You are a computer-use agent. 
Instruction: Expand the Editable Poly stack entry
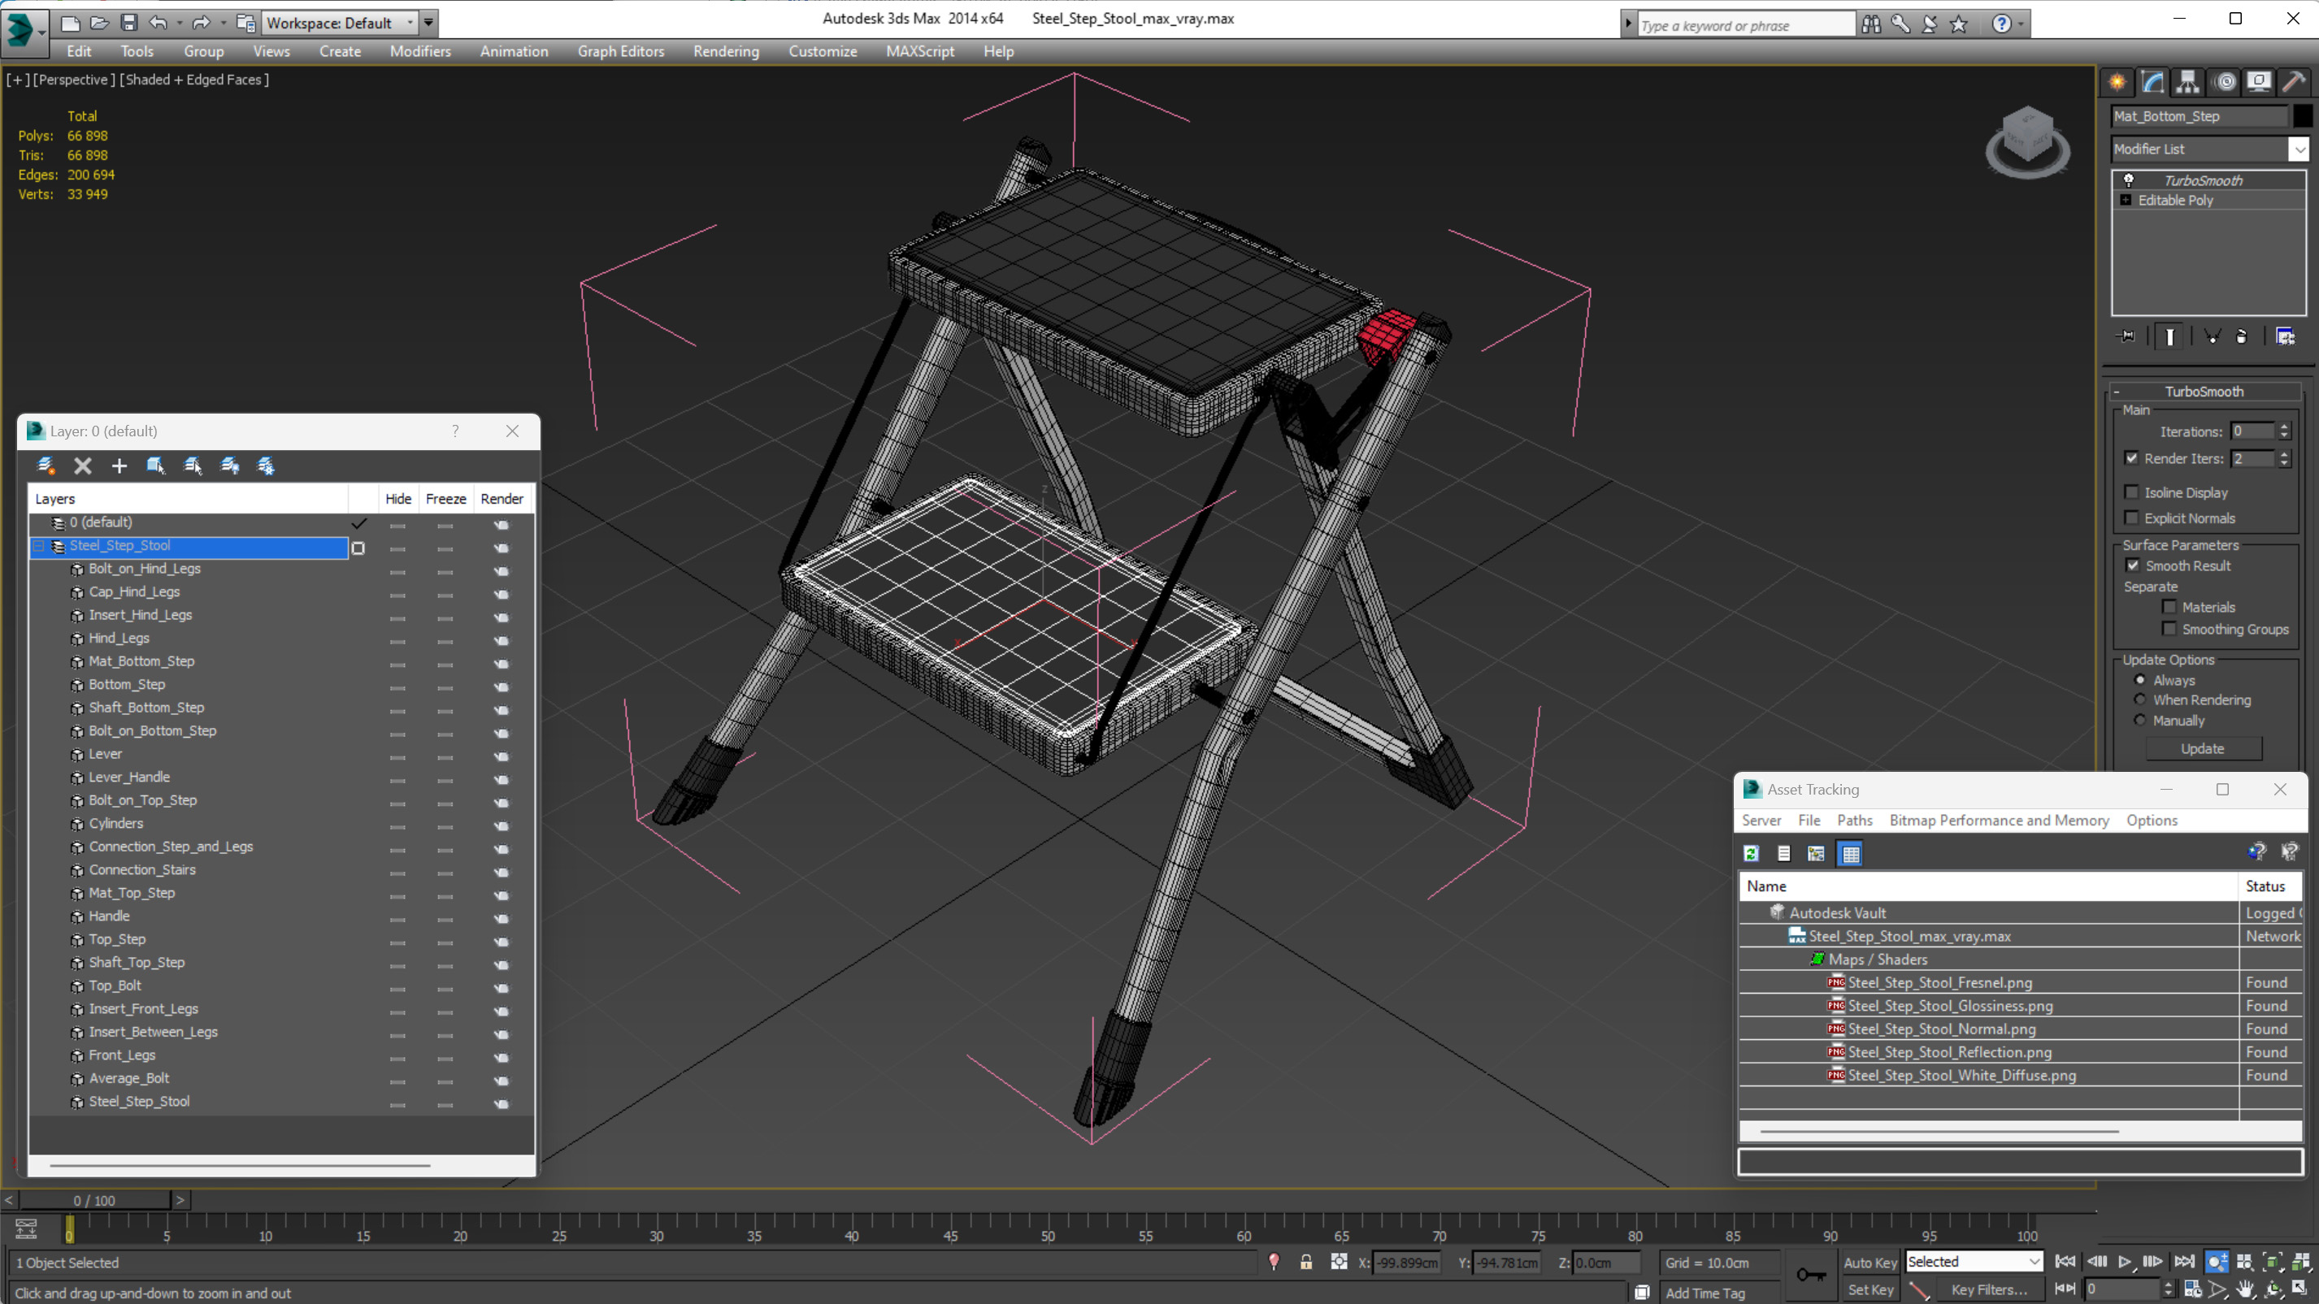coord(2126,200)
